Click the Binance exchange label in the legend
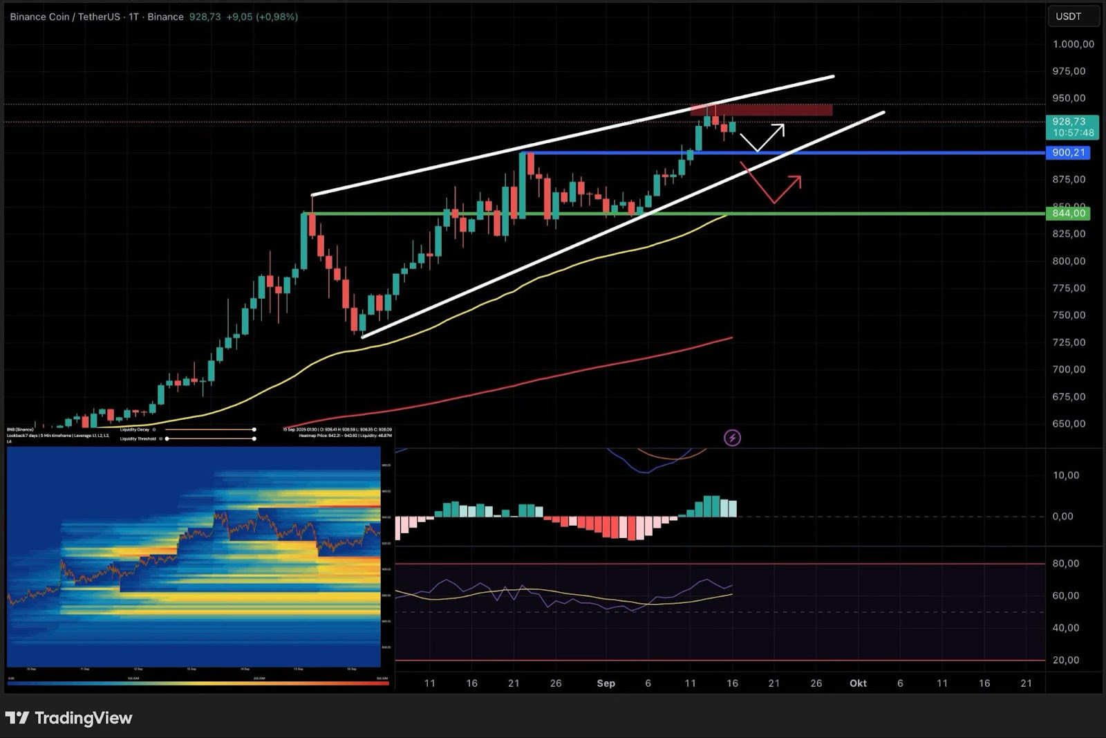Viewport: 1106px width, 738px height. (165, 16)
